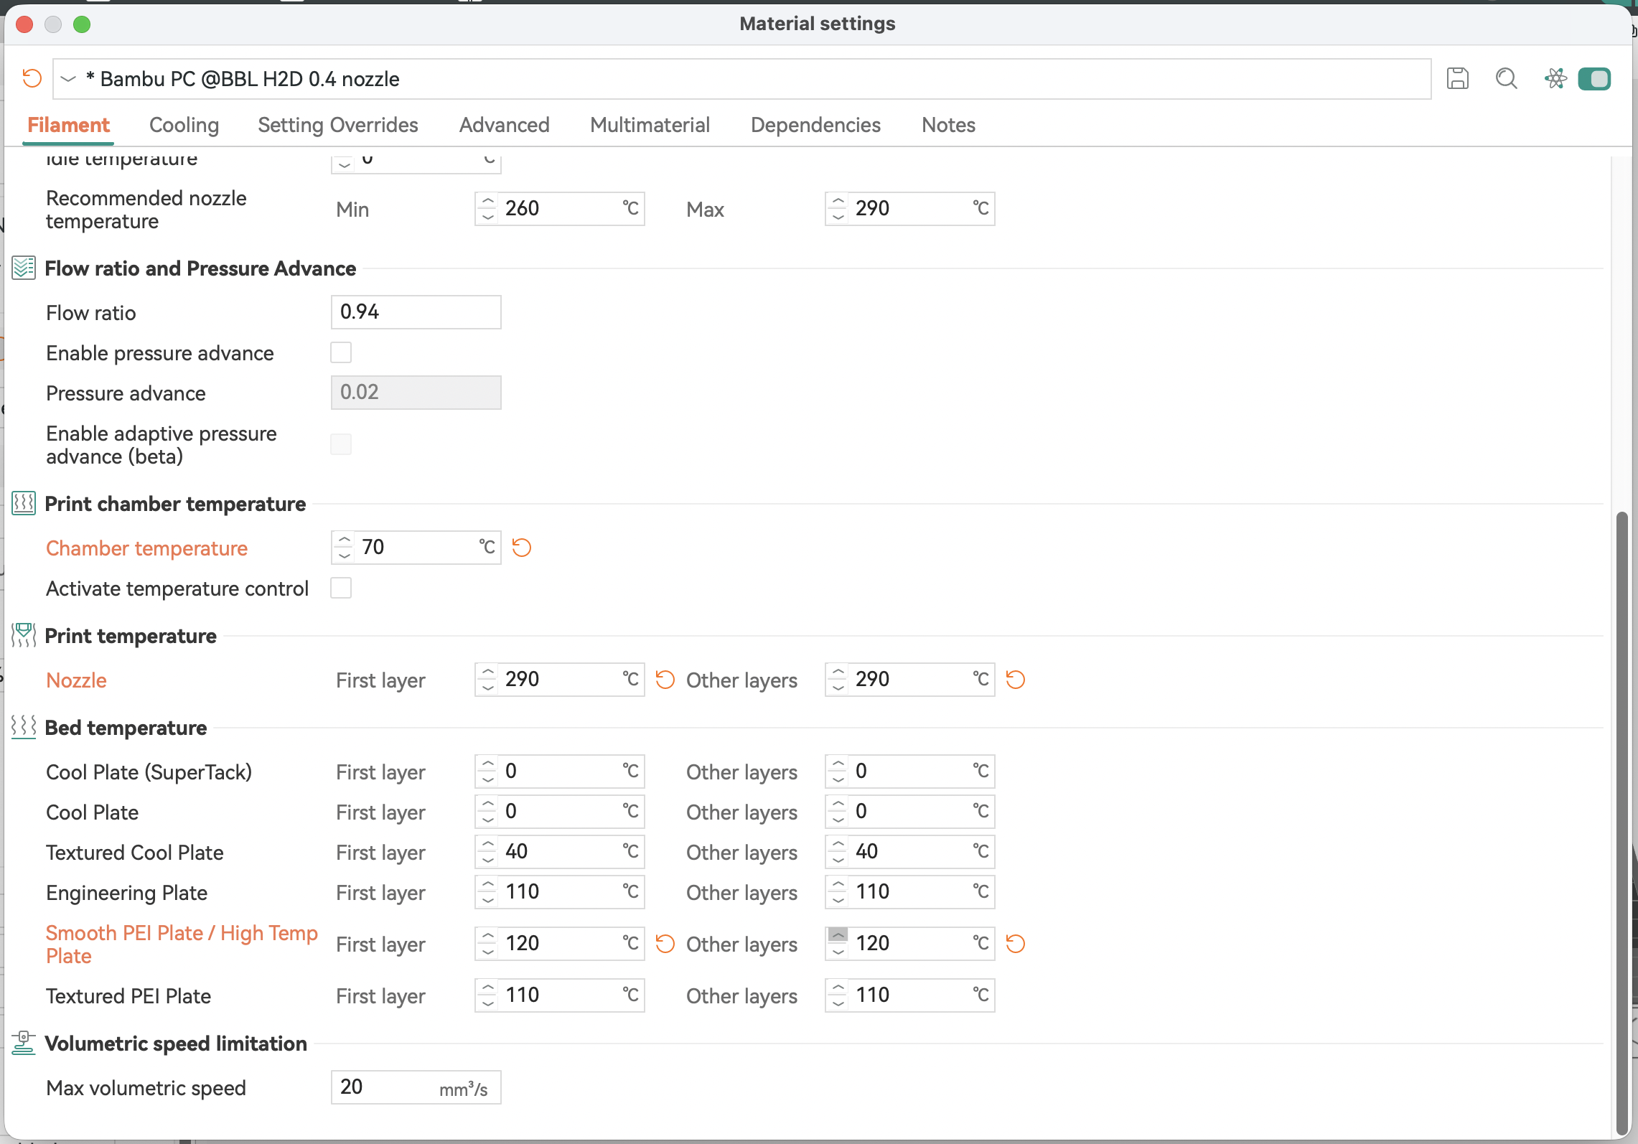Open the Cooling tab

[x=184, y=125]
